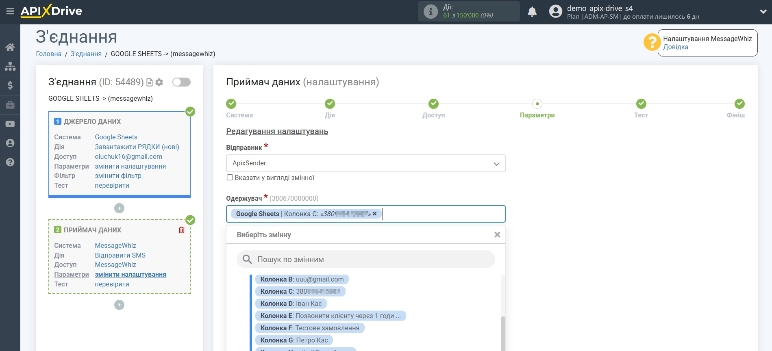
Task: Open the YouTube video icon in sidebar
Action: (10, 124)
